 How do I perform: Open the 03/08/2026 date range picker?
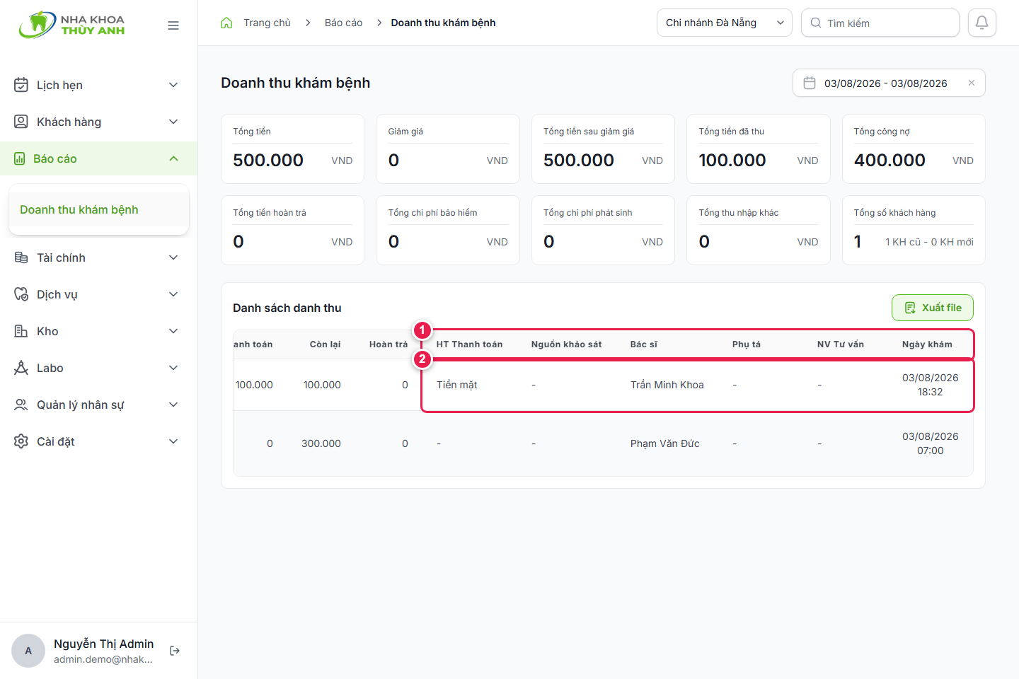pyautogui.click(x=889, y=83)
